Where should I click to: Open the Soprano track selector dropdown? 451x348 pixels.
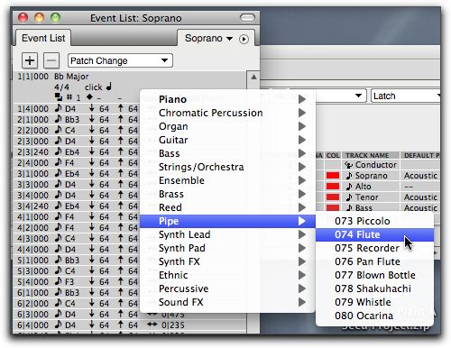pos(208,39)
